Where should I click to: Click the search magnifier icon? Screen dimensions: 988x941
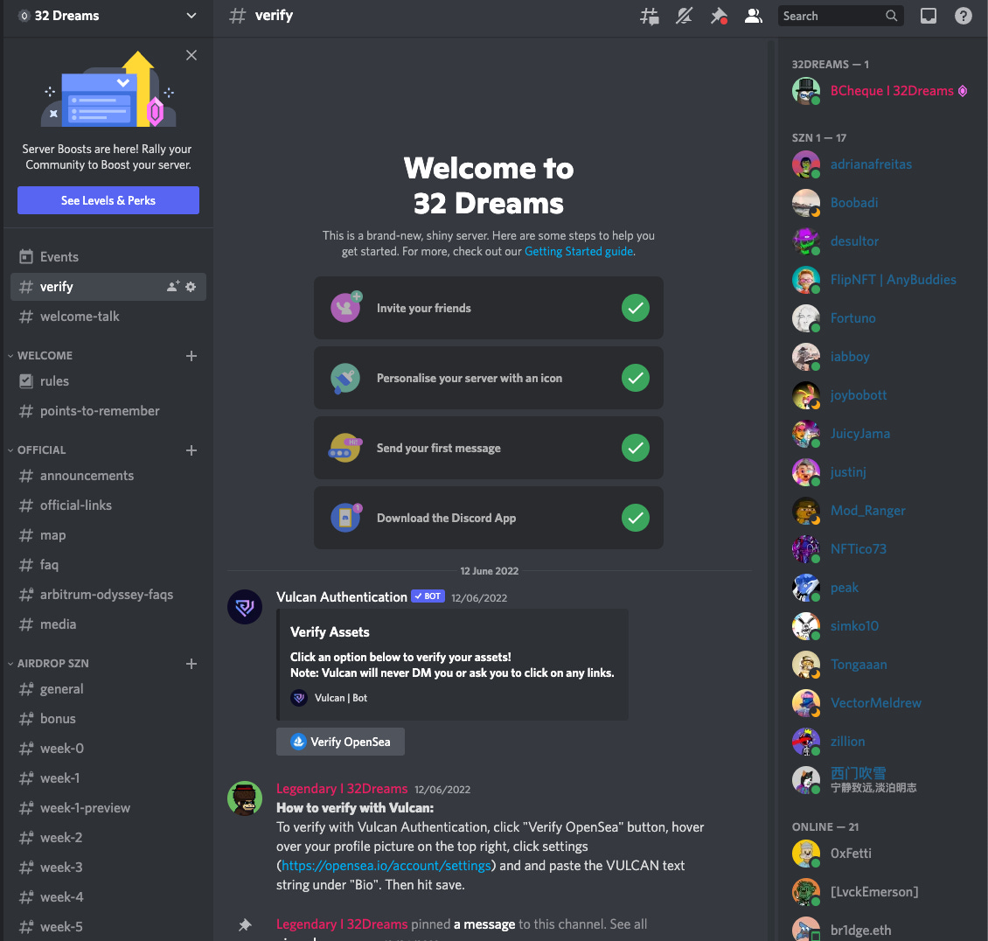tap(891, 16)
